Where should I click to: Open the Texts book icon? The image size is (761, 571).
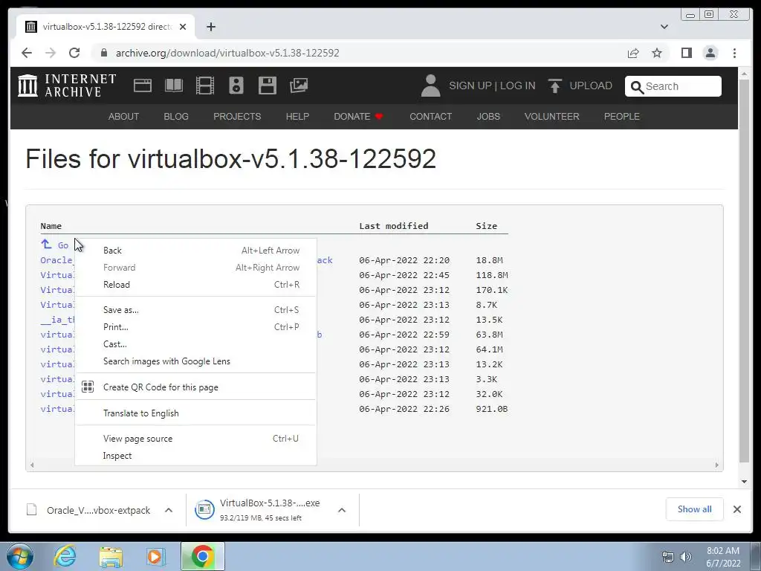click(x=174, y=86)
